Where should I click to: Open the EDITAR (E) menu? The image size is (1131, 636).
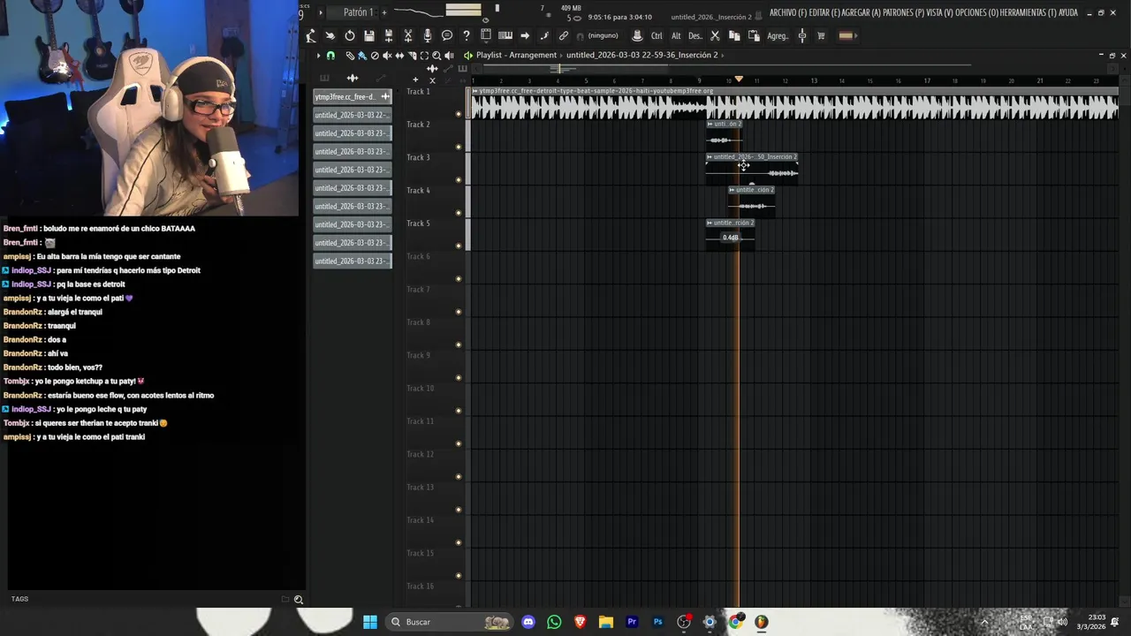(824, 12)
